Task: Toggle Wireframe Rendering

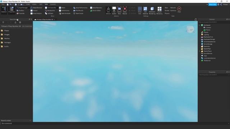Action: pos(152,10)
